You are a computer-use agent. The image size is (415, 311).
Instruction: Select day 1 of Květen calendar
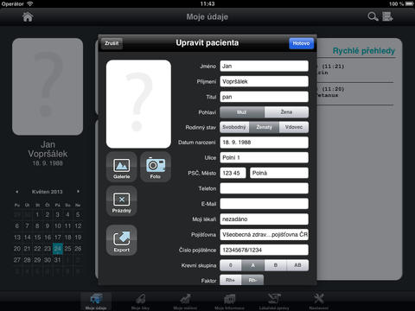(37, 214)
